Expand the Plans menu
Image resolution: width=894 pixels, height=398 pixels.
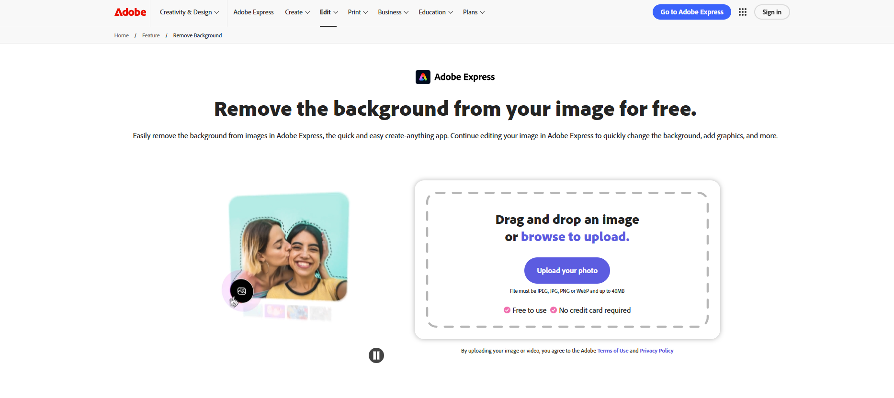[x=474, y=12]
